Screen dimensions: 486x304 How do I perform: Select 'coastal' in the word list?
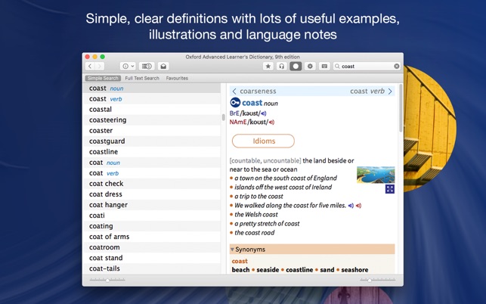coord(152,110)
